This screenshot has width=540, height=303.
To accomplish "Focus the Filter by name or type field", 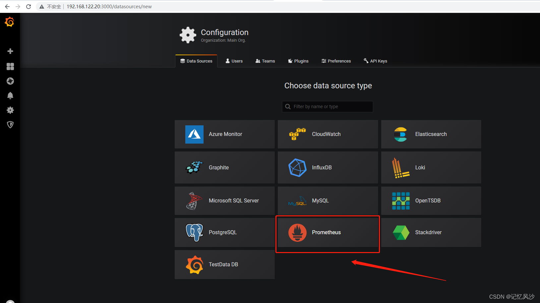I will click(328, 107).
